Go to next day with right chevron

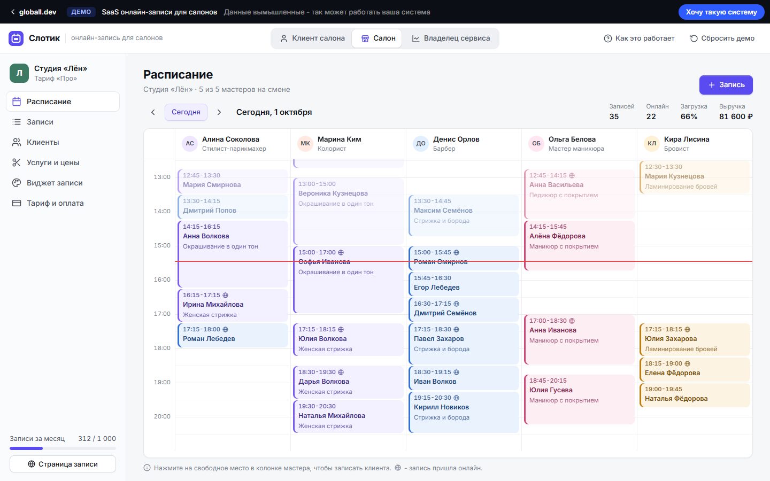pos(219,112)
